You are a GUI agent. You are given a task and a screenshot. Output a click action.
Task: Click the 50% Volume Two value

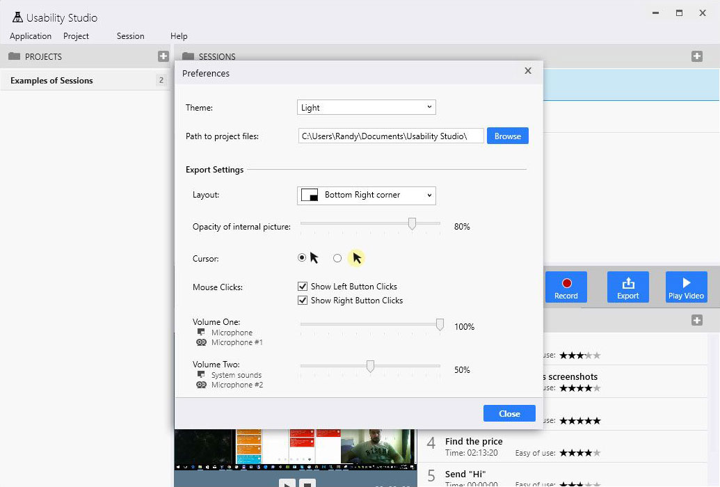point(462,370)
